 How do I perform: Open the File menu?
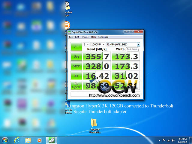pyautogui.click(x=71, y=37)
